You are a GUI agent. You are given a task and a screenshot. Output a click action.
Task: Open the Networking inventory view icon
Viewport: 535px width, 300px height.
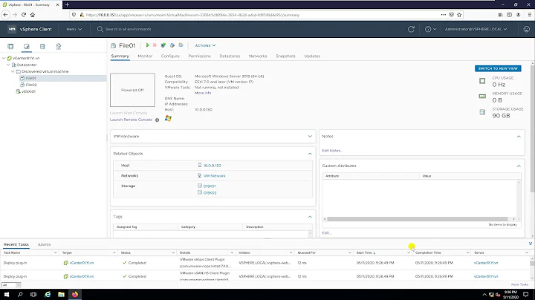(59, 46)
